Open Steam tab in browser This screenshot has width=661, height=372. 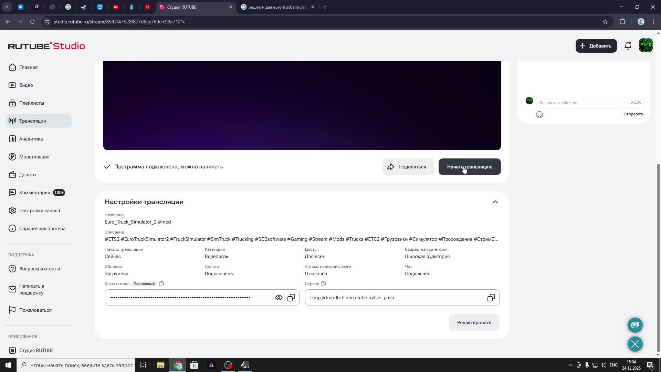pos(84,7)
